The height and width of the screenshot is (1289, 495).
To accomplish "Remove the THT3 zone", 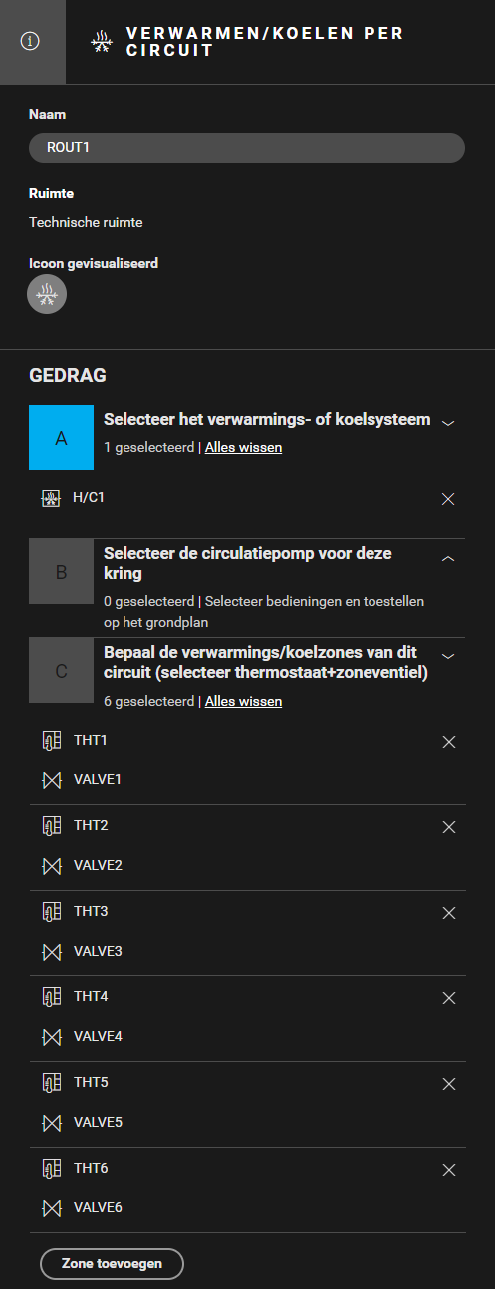I will pyautogui.click(x=448, y=913).
